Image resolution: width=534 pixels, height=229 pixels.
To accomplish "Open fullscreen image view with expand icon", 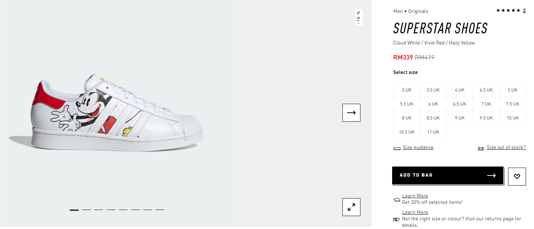I will tap(351, 207).
